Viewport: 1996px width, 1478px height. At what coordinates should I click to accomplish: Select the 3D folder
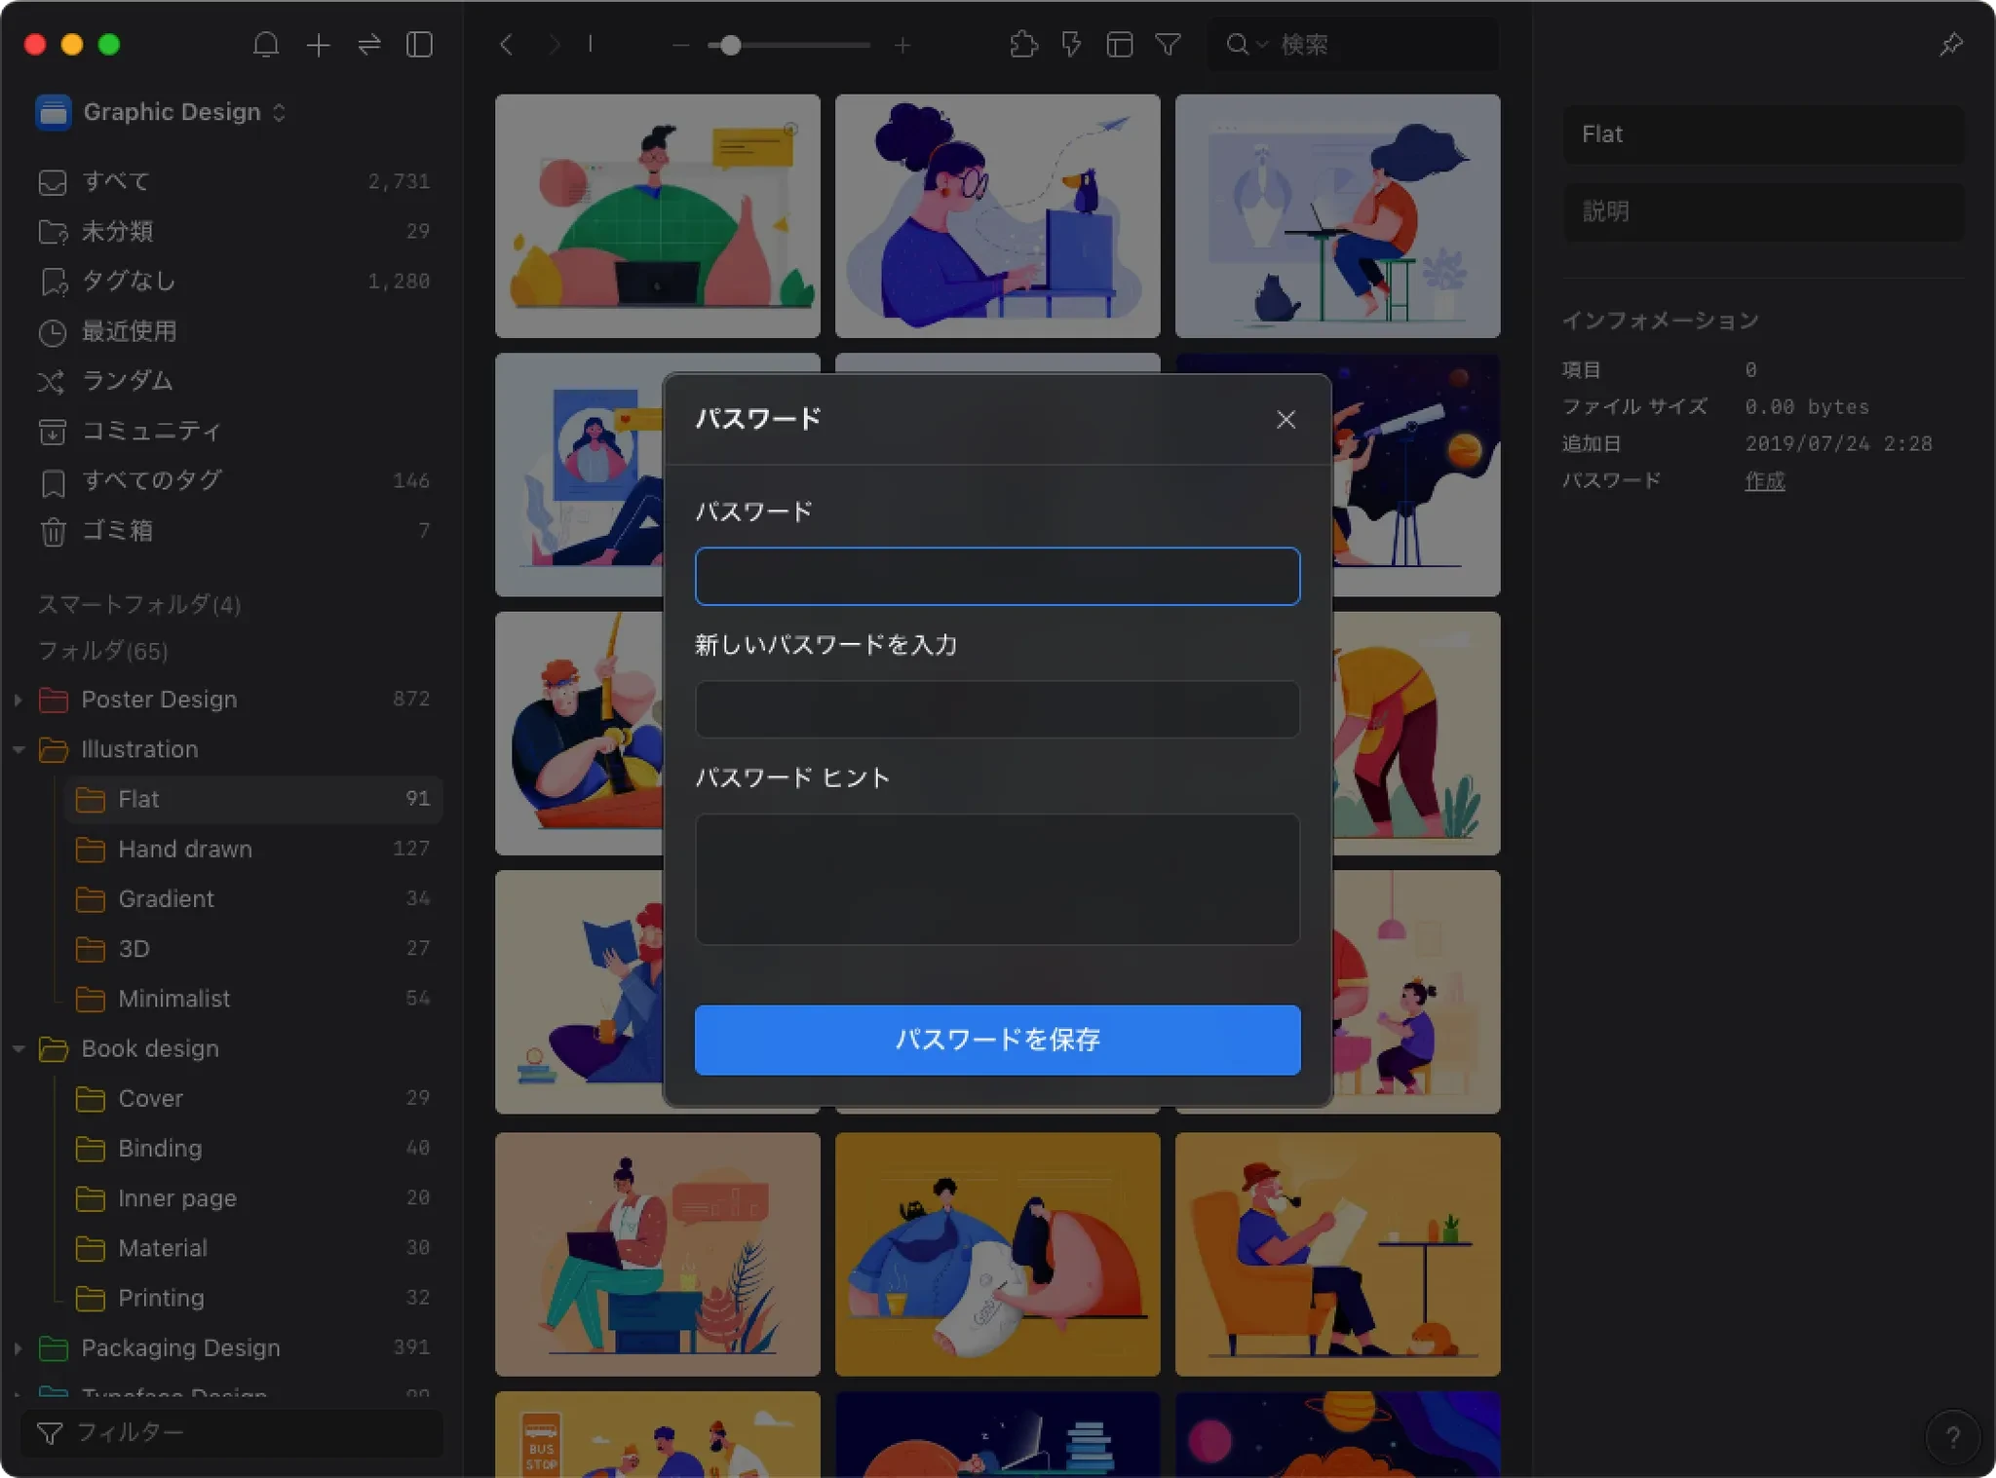pos(253,949)
